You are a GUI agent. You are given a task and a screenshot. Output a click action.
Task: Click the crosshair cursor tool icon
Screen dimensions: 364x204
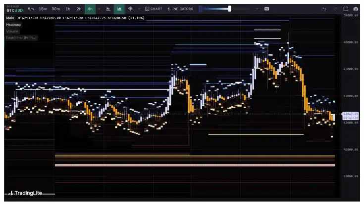130,9
